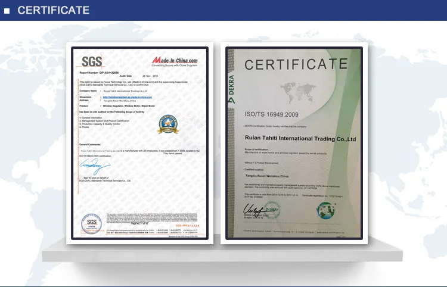
Task: Open the DEKRA certificate thumbnail
Action: [x=294, y=144]
